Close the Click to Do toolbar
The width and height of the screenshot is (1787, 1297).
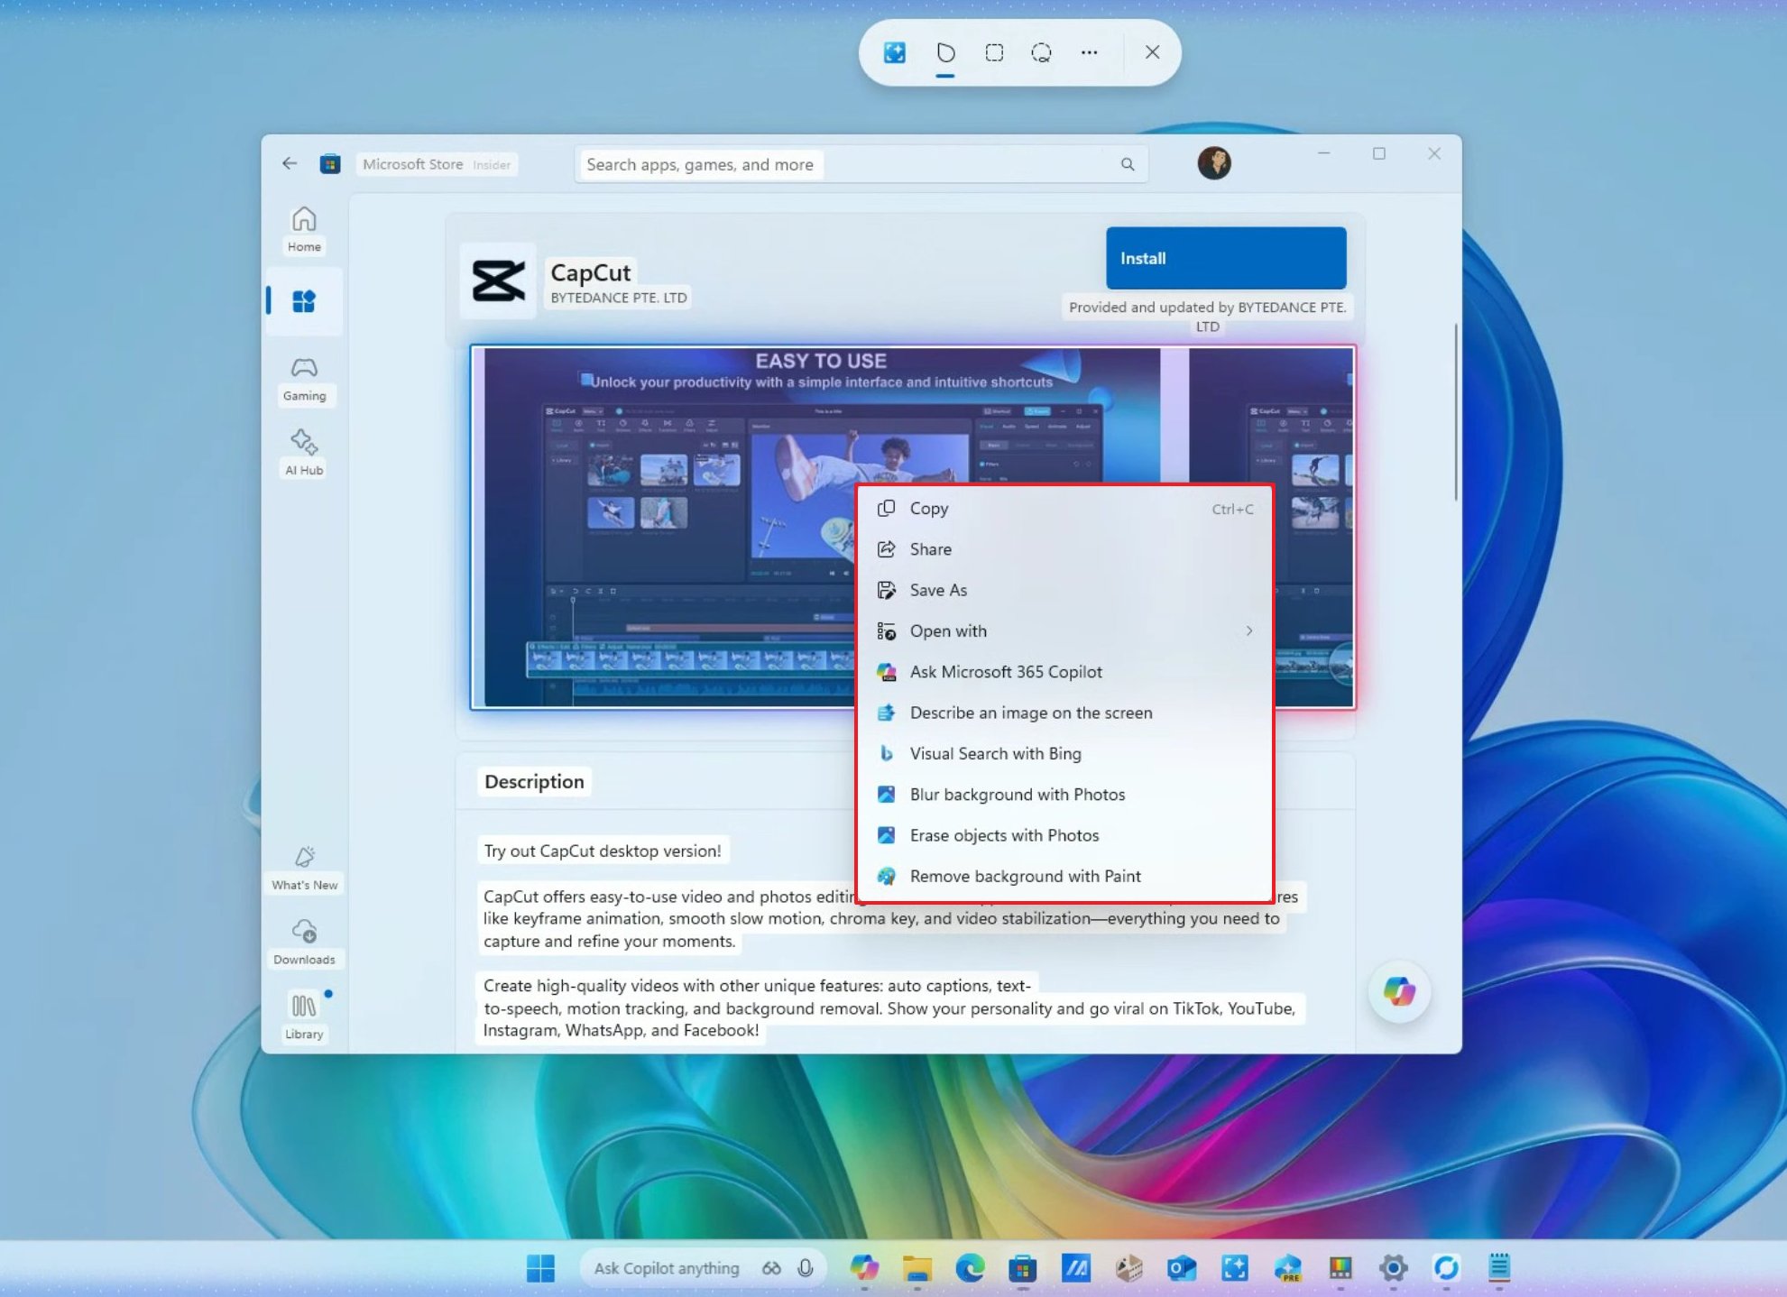[x=1152, y=52]
